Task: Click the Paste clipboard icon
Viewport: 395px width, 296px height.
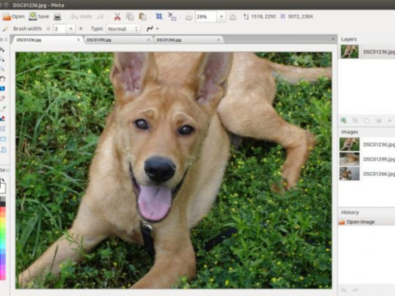Action: coord(143,16)
